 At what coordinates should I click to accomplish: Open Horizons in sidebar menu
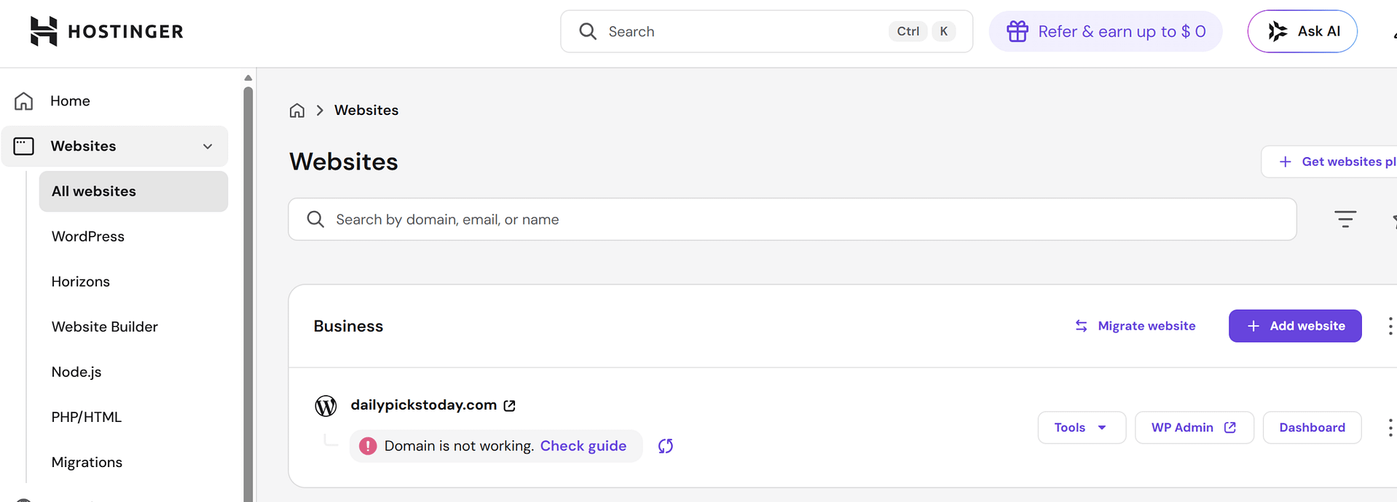[x=81, y=282]
